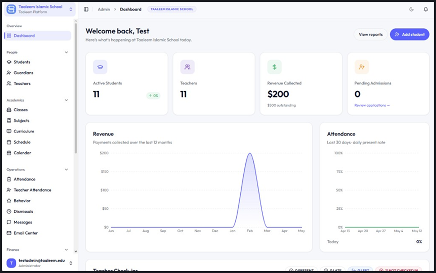Collapse the Operations section chevron
The height and width of the screenshot is (273, 436).
pyautogui.click(x=66, y=169)
